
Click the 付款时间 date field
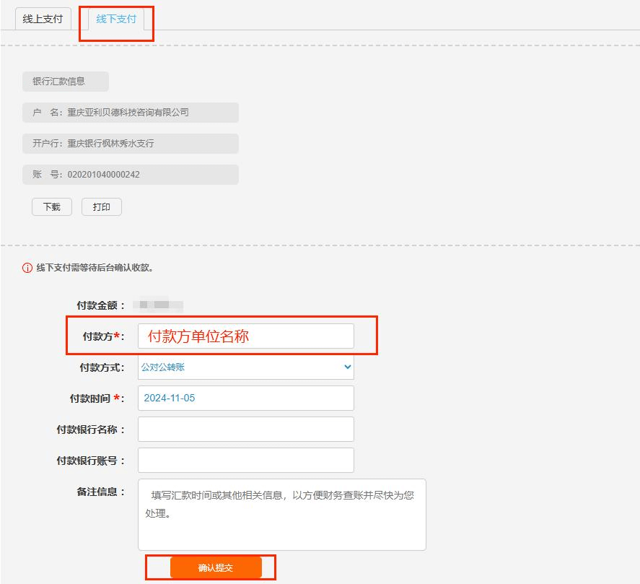coord(245,398)
